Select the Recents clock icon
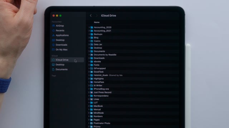The image size is (229, 128). click(53, 31)
